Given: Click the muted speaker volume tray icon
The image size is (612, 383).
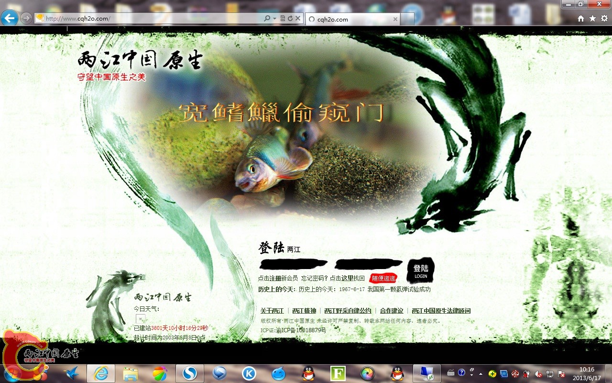Looking at the screenshot, I should coord(538,373).
